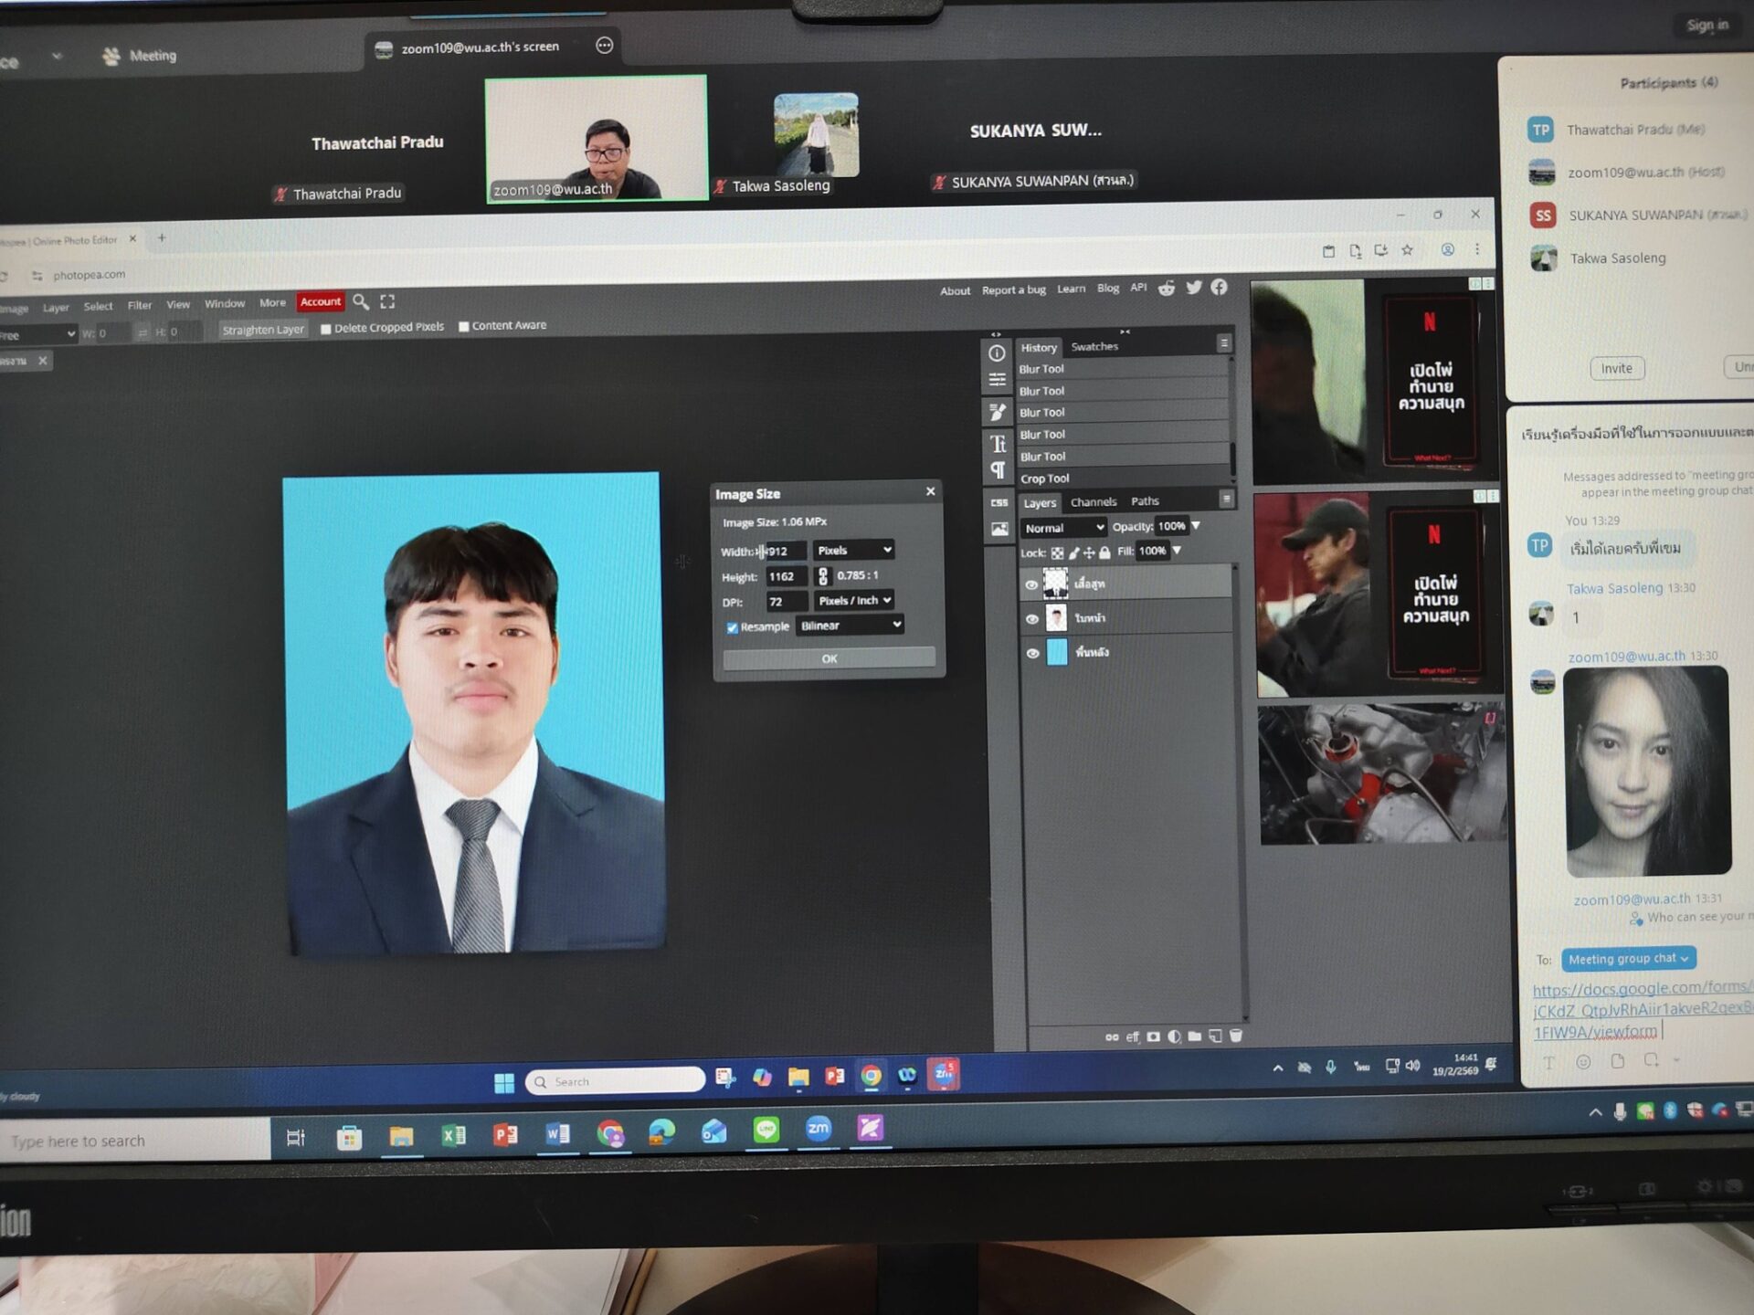Open the Paragraph panel icon
This screenshot has width=1754, height=1315.
click(x=998, y=470)
